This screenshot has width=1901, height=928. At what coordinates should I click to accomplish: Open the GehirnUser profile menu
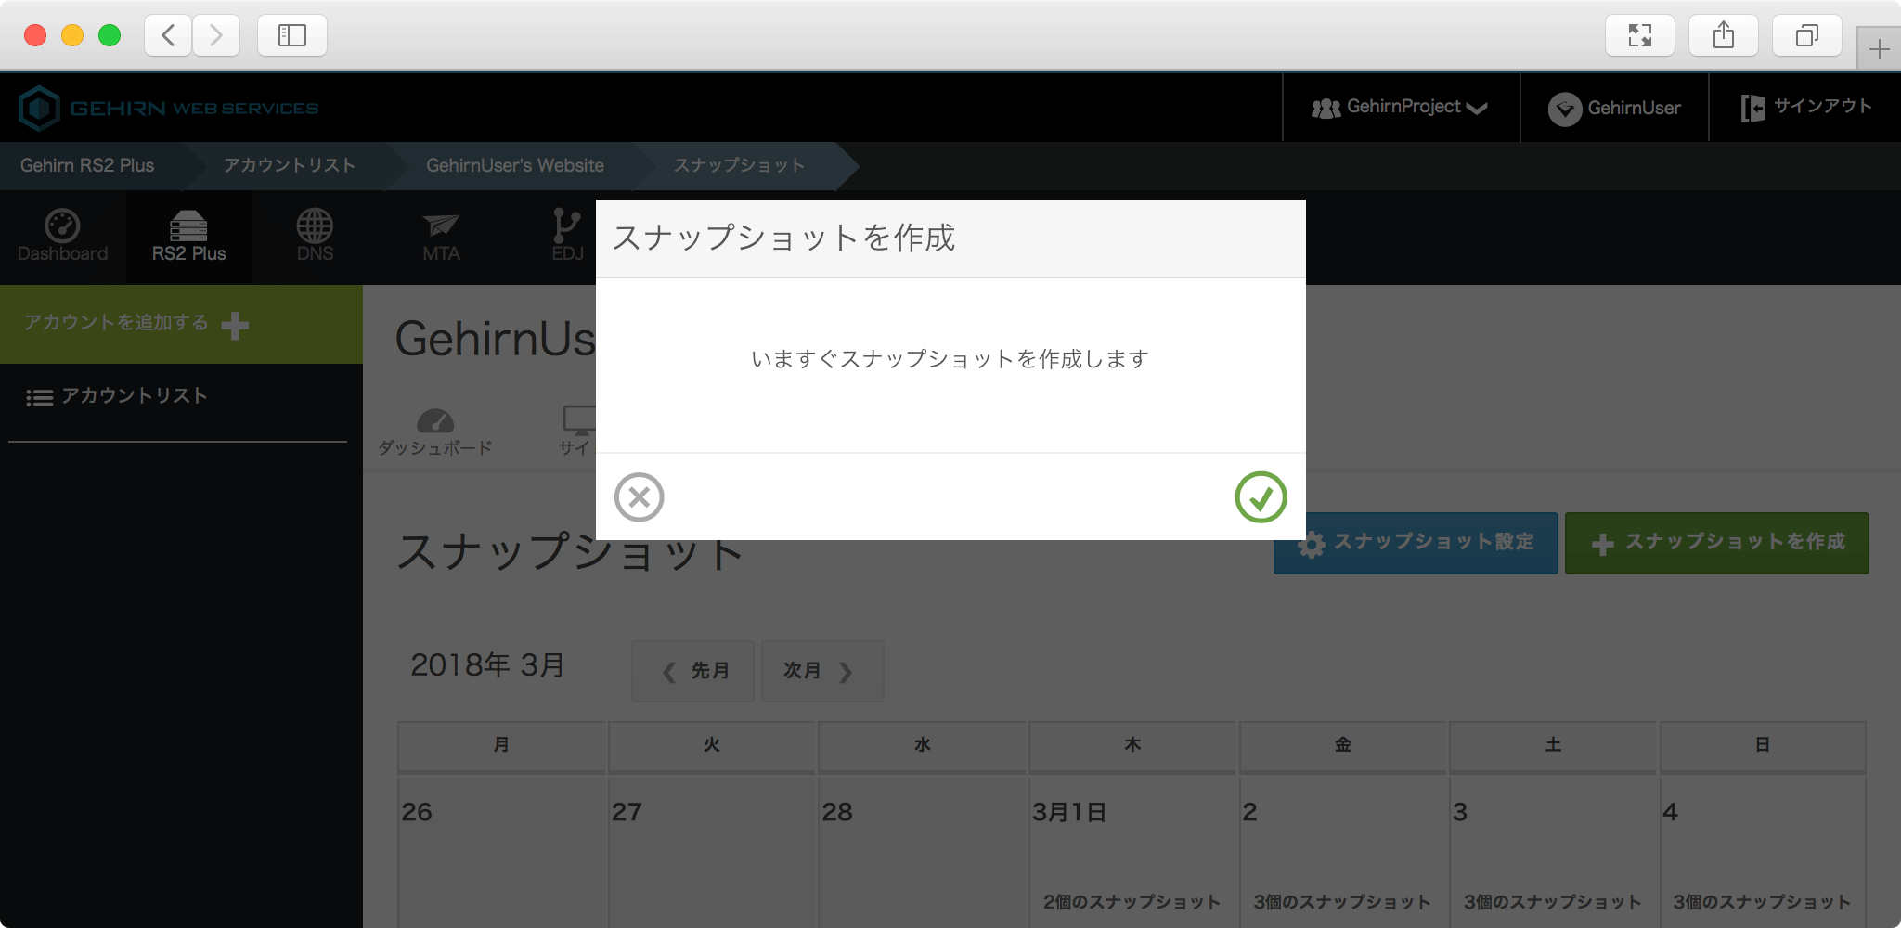(x=1614, y=109)
